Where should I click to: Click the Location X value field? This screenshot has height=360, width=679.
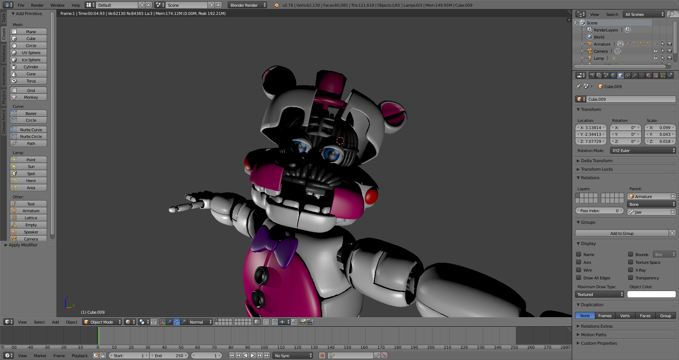pyautogui.click(x=591, y=128)
